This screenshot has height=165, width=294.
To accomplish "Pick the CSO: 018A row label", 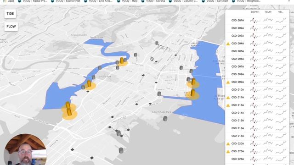I will [237, 136].
